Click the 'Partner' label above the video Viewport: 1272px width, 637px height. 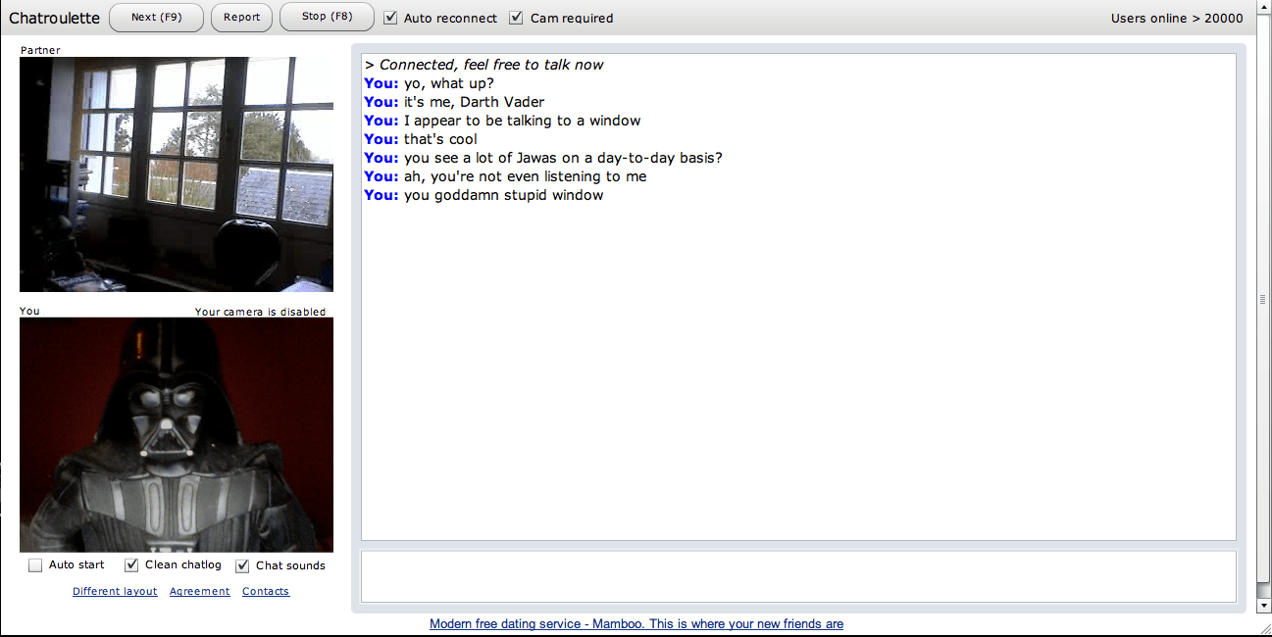coord(40,50)
